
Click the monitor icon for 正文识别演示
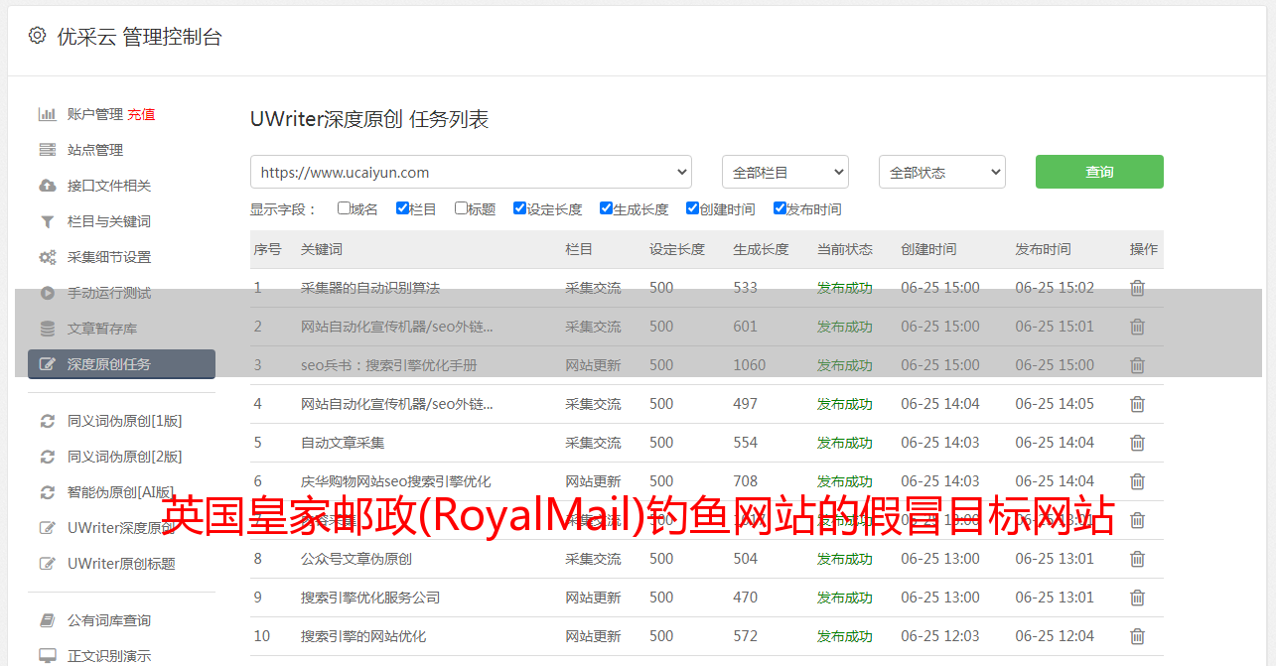click(47, 656)
